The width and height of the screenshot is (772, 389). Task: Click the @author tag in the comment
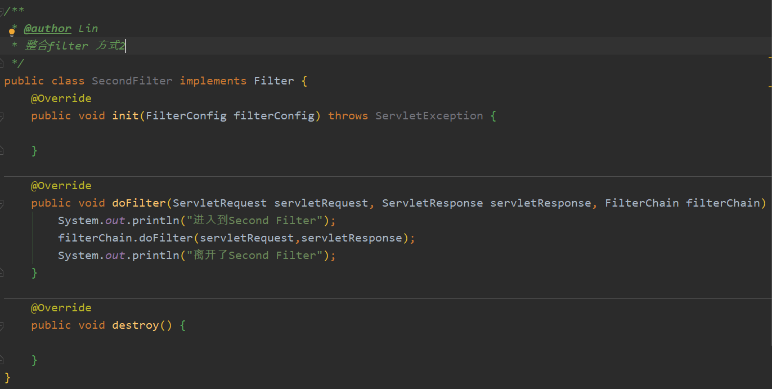point(47,29)
